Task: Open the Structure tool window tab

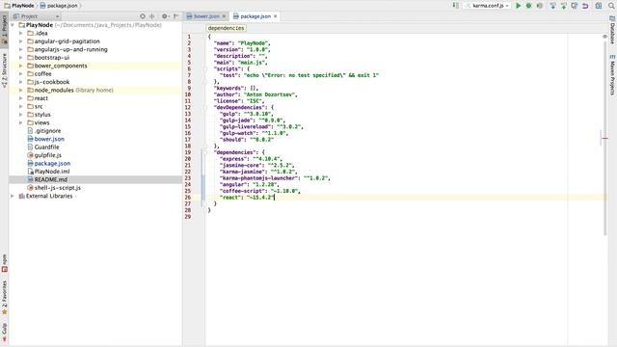Action: 4,70
